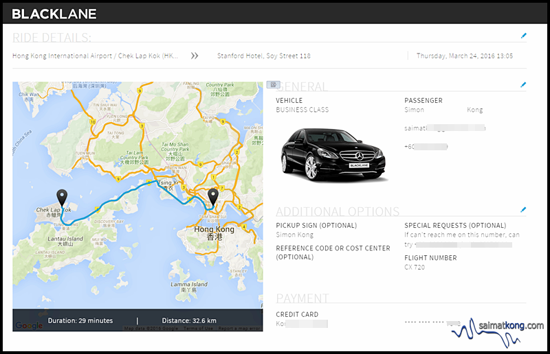Click the special request text 'If can't reach me'

pos(462,235)
